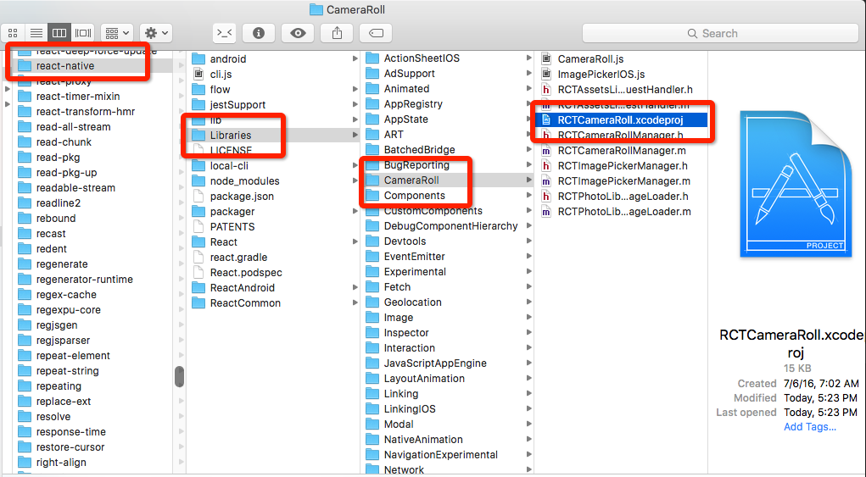The image size is (866, 477).
Task: Select the Geolocation folder
Action: 412,302
